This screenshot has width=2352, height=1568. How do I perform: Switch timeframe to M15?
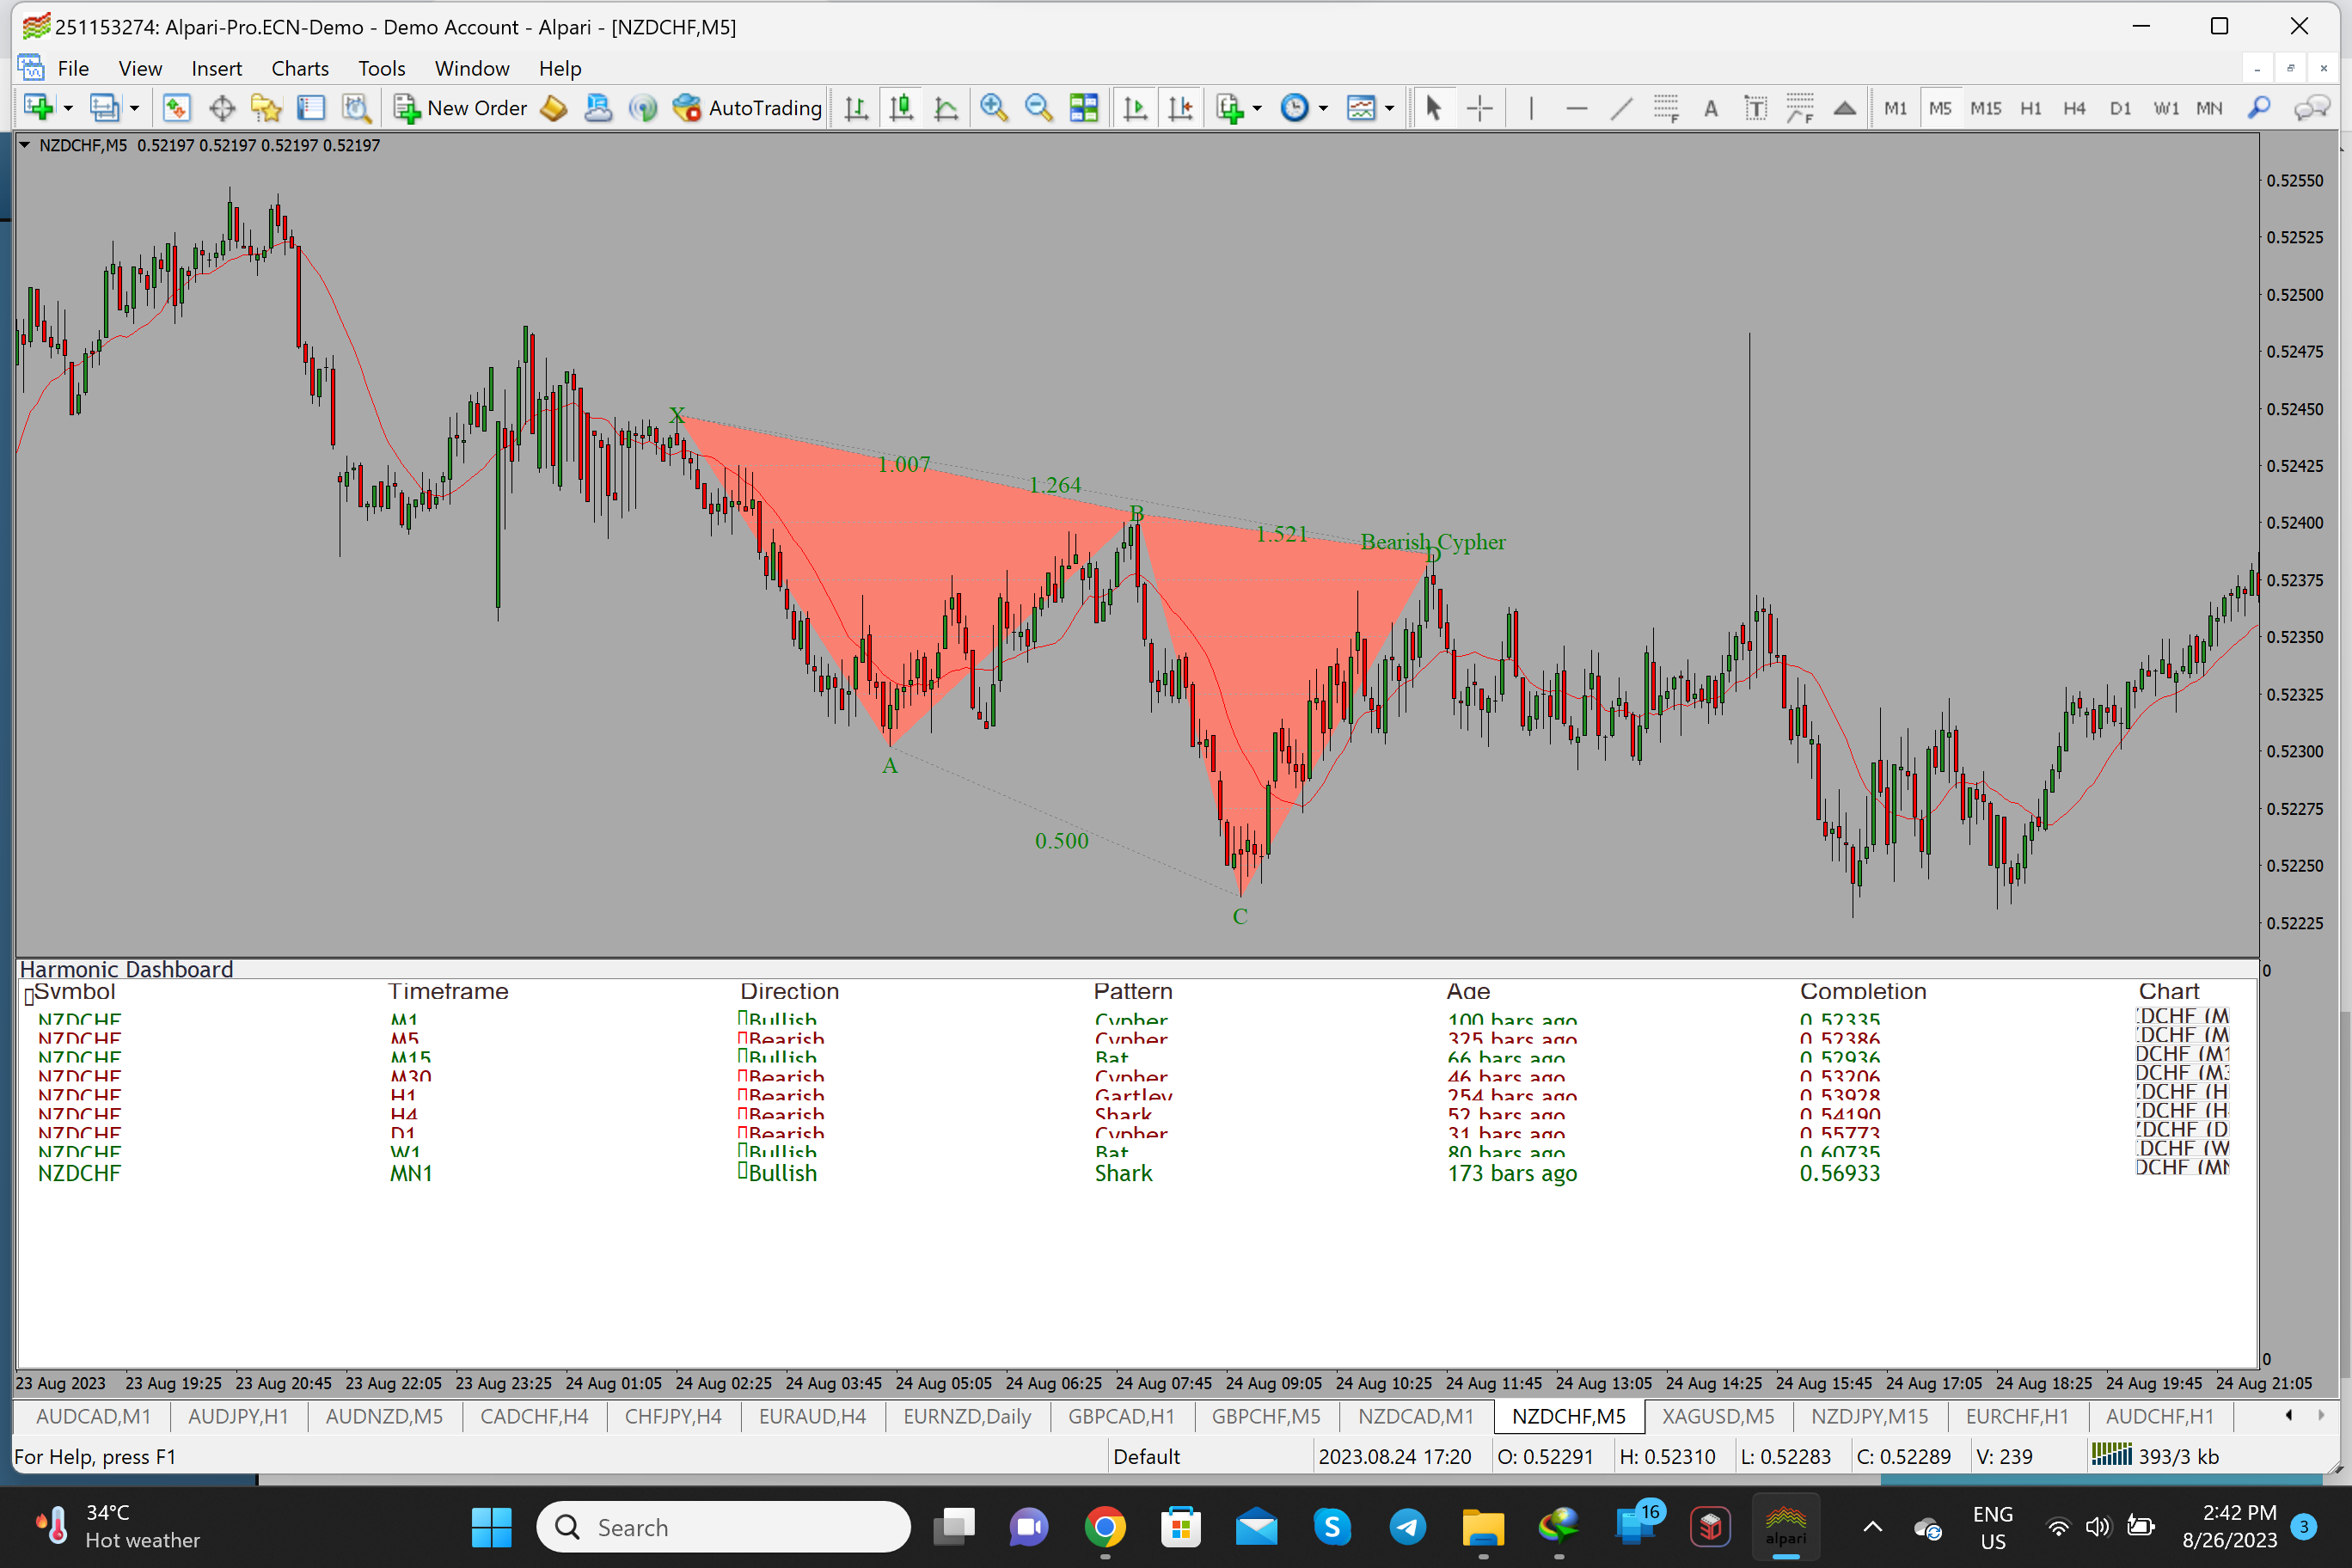coord(1986,108)
